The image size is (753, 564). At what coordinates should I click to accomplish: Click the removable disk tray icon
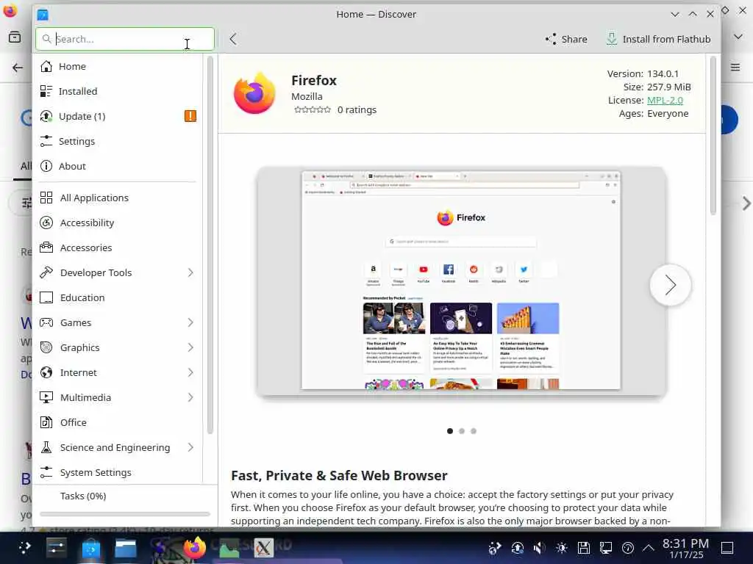(x=583, y=548)
